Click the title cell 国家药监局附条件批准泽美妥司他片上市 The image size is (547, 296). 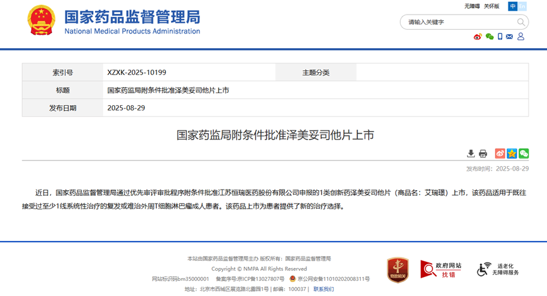point(316,90)
